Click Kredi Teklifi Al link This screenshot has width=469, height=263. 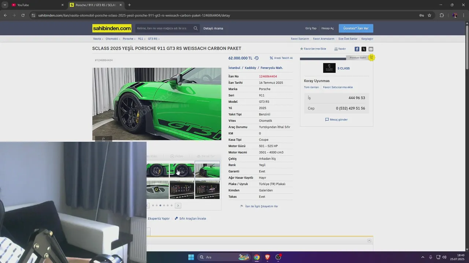point(281,58)
